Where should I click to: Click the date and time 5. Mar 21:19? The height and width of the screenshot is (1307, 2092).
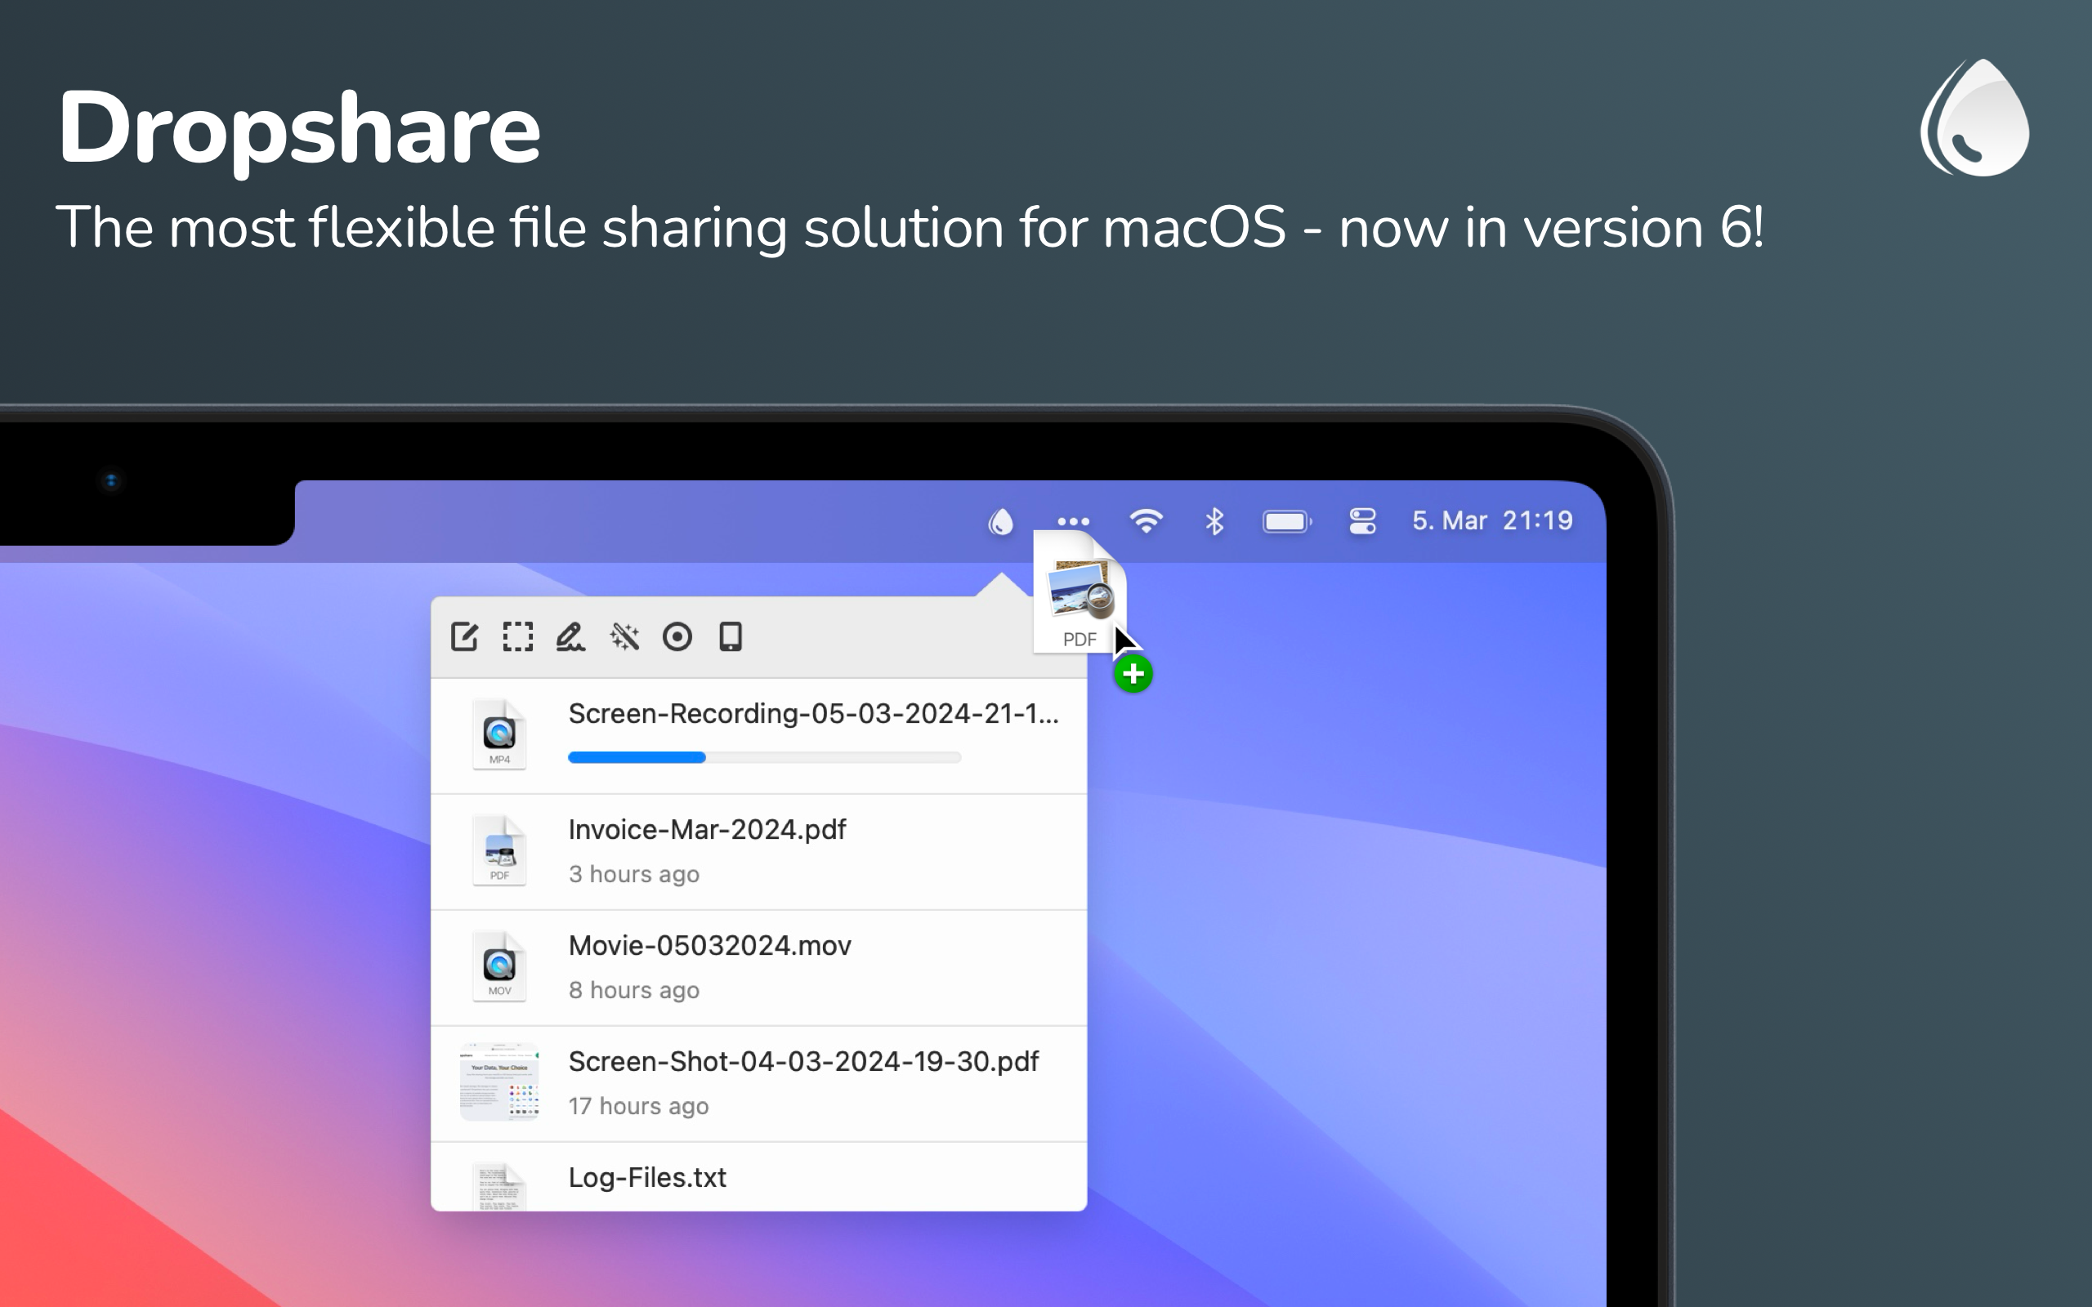pos(1492,521)
